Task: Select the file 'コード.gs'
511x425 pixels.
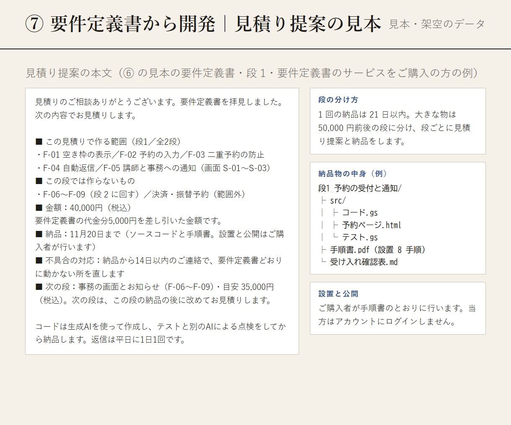Action: click(360, 212)
